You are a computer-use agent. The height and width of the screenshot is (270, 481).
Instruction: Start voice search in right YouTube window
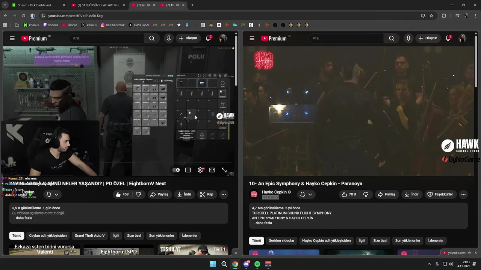[408, 38]
